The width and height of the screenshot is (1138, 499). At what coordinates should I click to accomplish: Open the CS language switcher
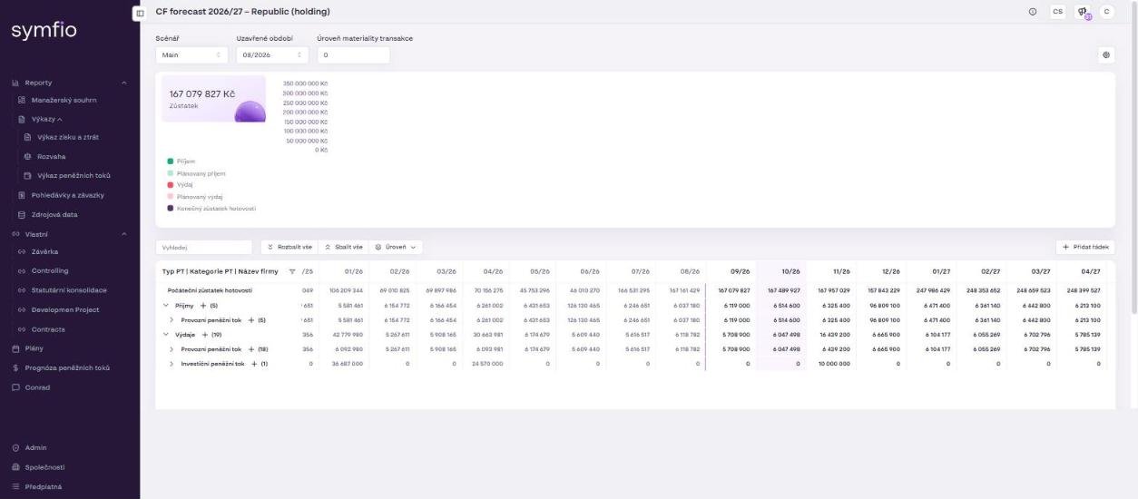tap(1058, 12)
